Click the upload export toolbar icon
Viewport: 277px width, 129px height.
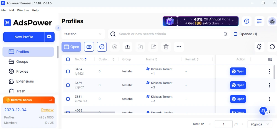tap(127, 47)
